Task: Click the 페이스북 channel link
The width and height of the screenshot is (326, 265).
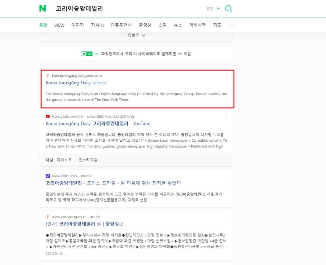Action: pos(64,160)
